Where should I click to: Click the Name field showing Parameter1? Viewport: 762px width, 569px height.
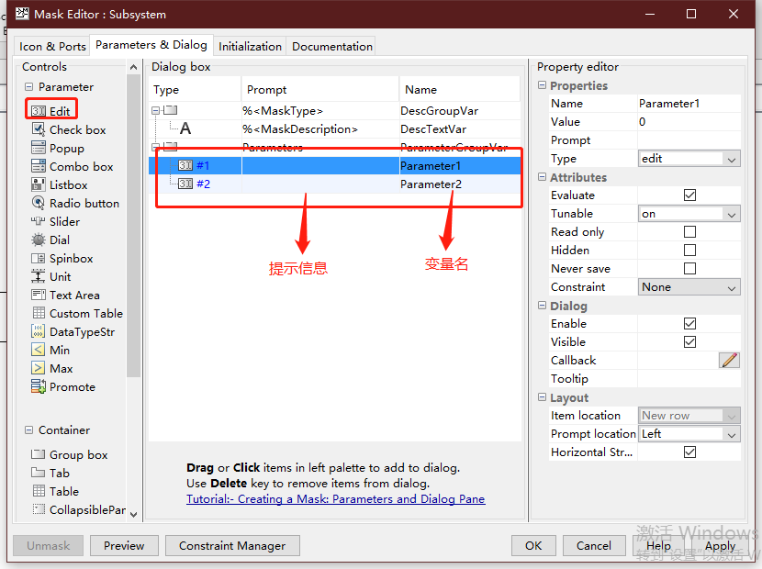pos(689,104)
